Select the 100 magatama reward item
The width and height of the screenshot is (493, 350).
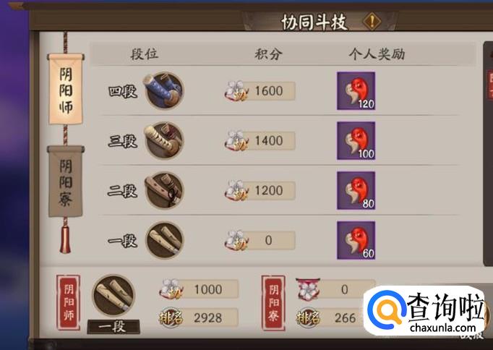click(356, 140)
